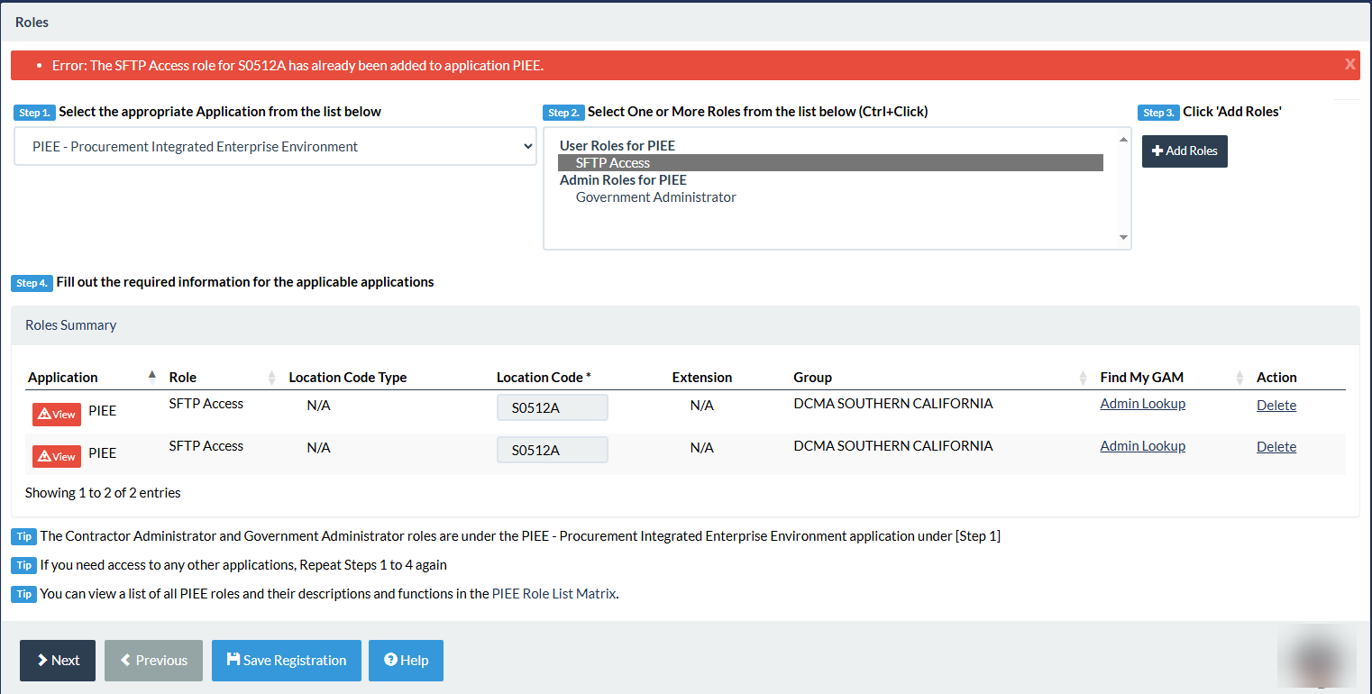1372x694 pixels.
Task: Click 'User Roles for PIEE' group label
Action: [x=617, y=146]
